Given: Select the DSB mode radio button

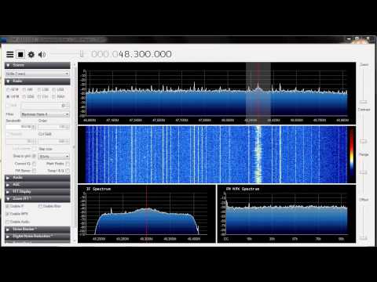Looking at the screenshot, I should pyautogui.click(x=24, y=96).
